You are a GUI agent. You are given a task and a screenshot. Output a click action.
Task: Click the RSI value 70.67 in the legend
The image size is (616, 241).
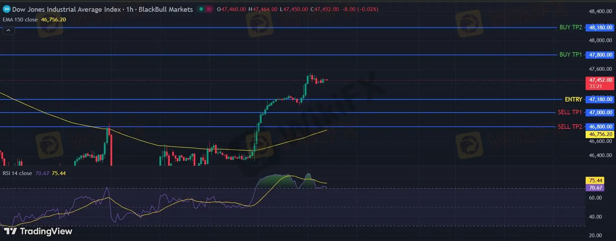coord(42,173)
